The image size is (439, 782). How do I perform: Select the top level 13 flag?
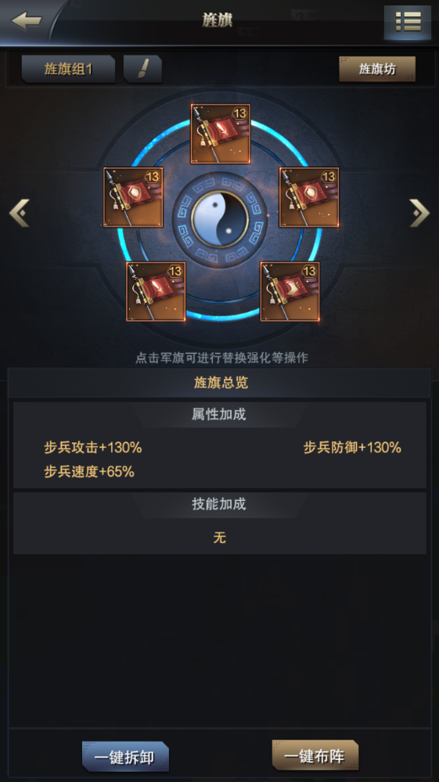[x=220, y=134]
